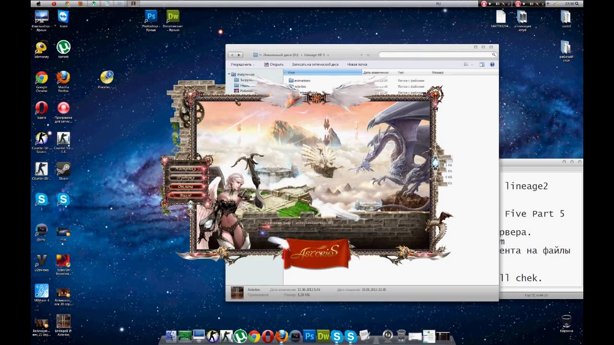Click the Проверка launcher button
The image size is (614, 345).
coord(186,178)
